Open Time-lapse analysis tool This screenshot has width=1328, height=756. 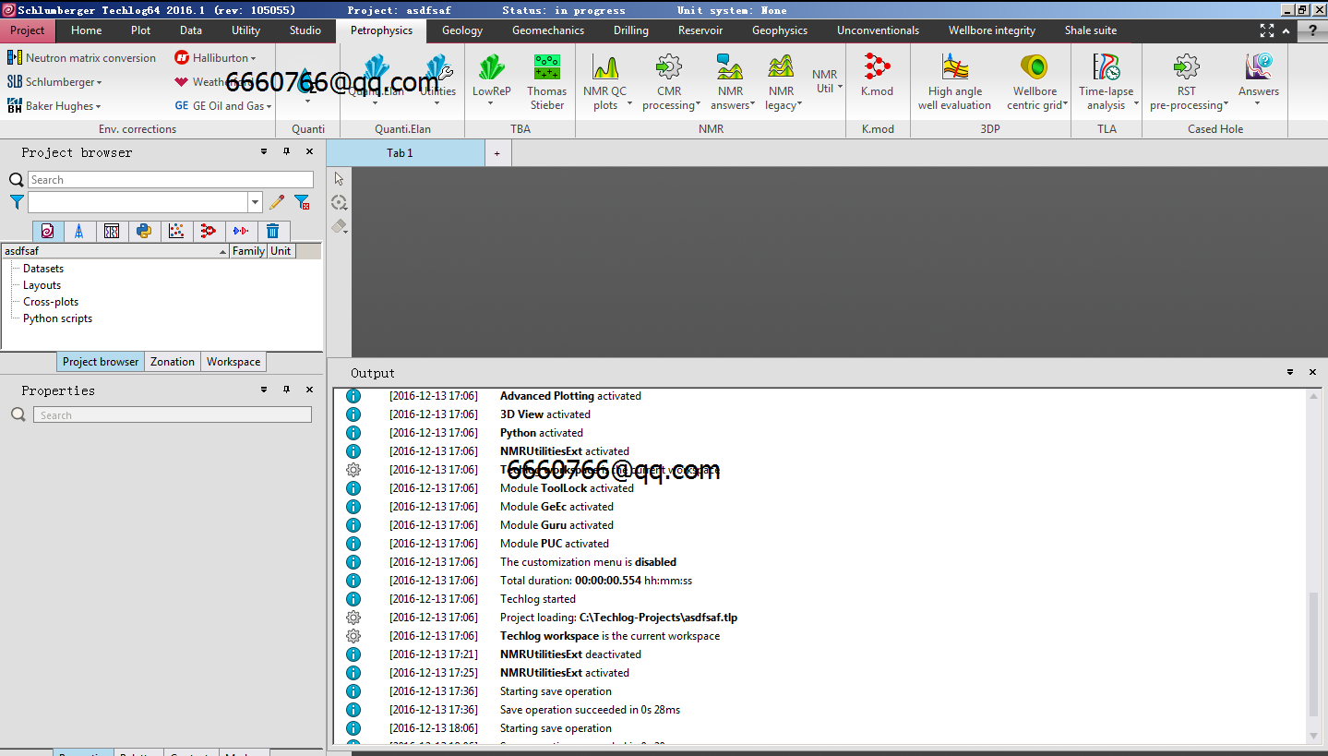tap(1107, 81)
